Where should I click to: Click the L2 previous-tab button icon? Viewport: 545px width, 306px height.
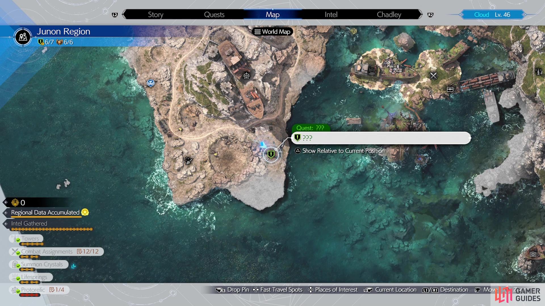pos(115,15)
